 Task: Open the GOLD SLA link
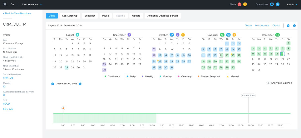(6, 104)
